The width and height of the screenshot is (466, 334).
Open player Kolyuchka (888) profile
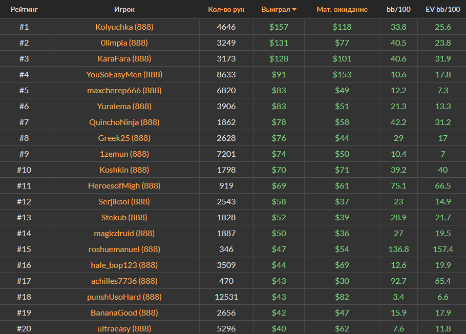[124, 27]
